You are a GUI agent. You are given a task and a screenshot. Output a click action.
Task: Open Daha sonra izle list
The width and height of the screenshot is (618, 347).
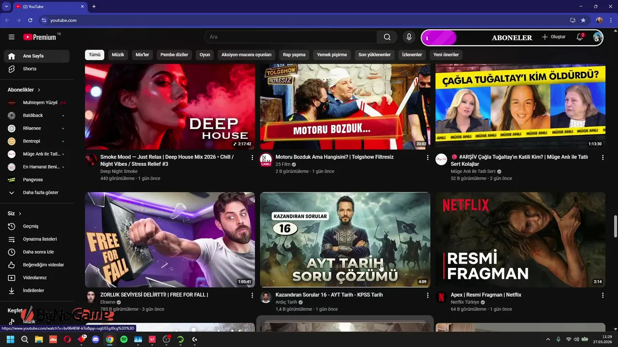point(37,252)
